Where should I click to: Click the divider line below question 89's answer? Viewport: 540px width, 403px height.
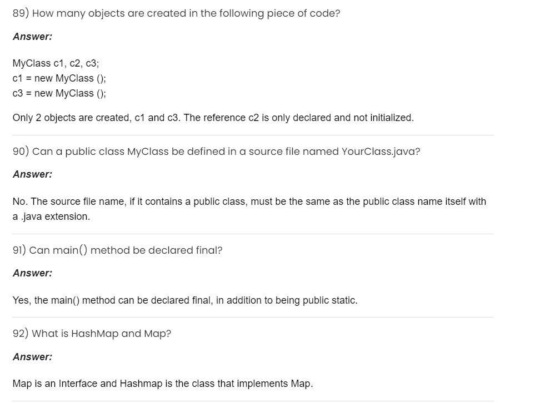[253, 135]
